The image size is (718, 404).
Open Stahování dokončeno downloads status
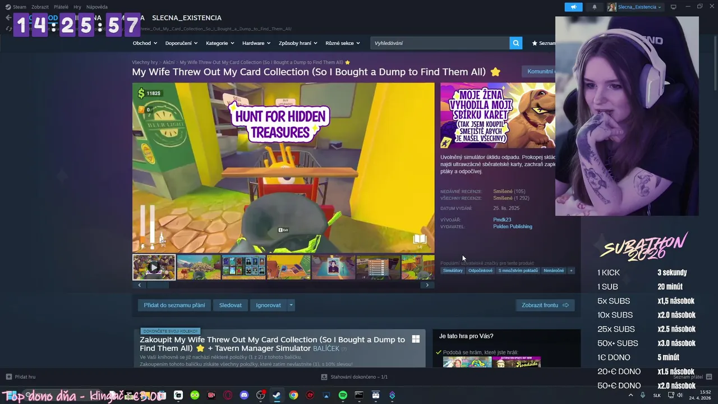(x=355, y=377)
